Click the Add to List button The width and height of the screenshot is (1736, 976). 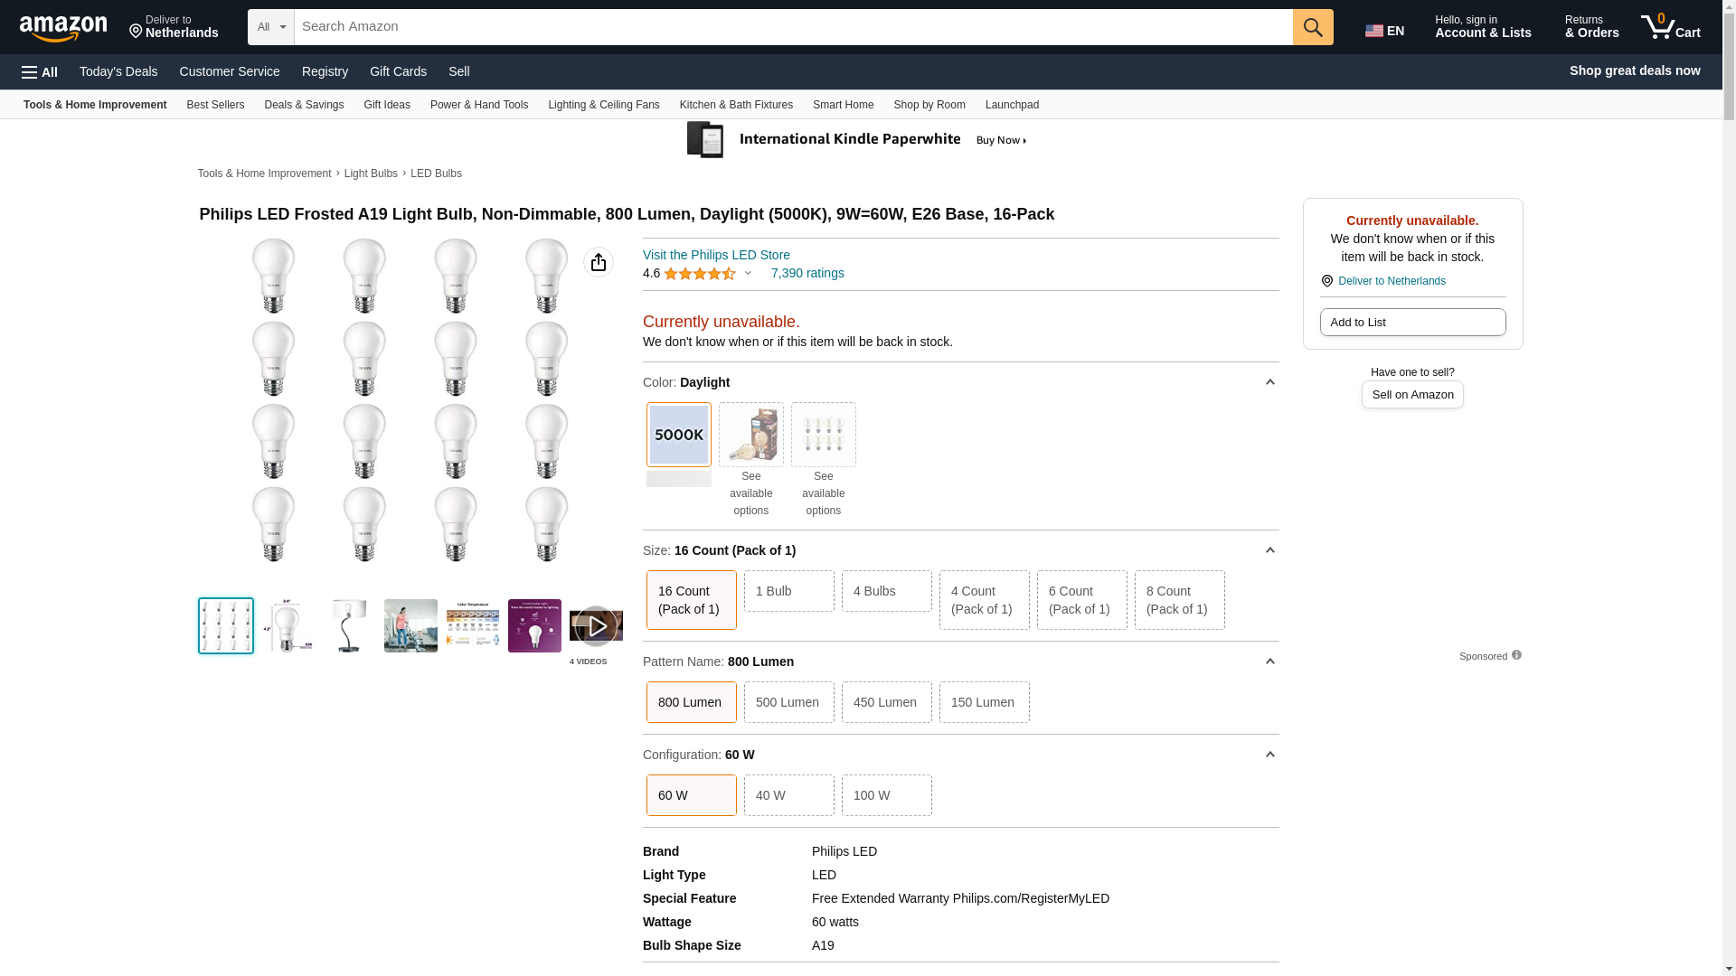[x=1411, y=323]
